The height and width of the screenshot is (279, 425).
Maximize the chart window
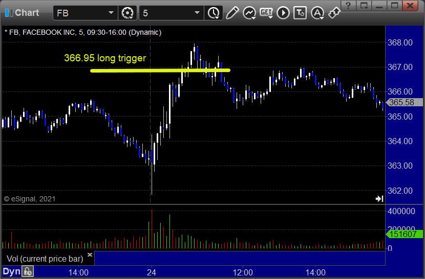click(395, 6)
